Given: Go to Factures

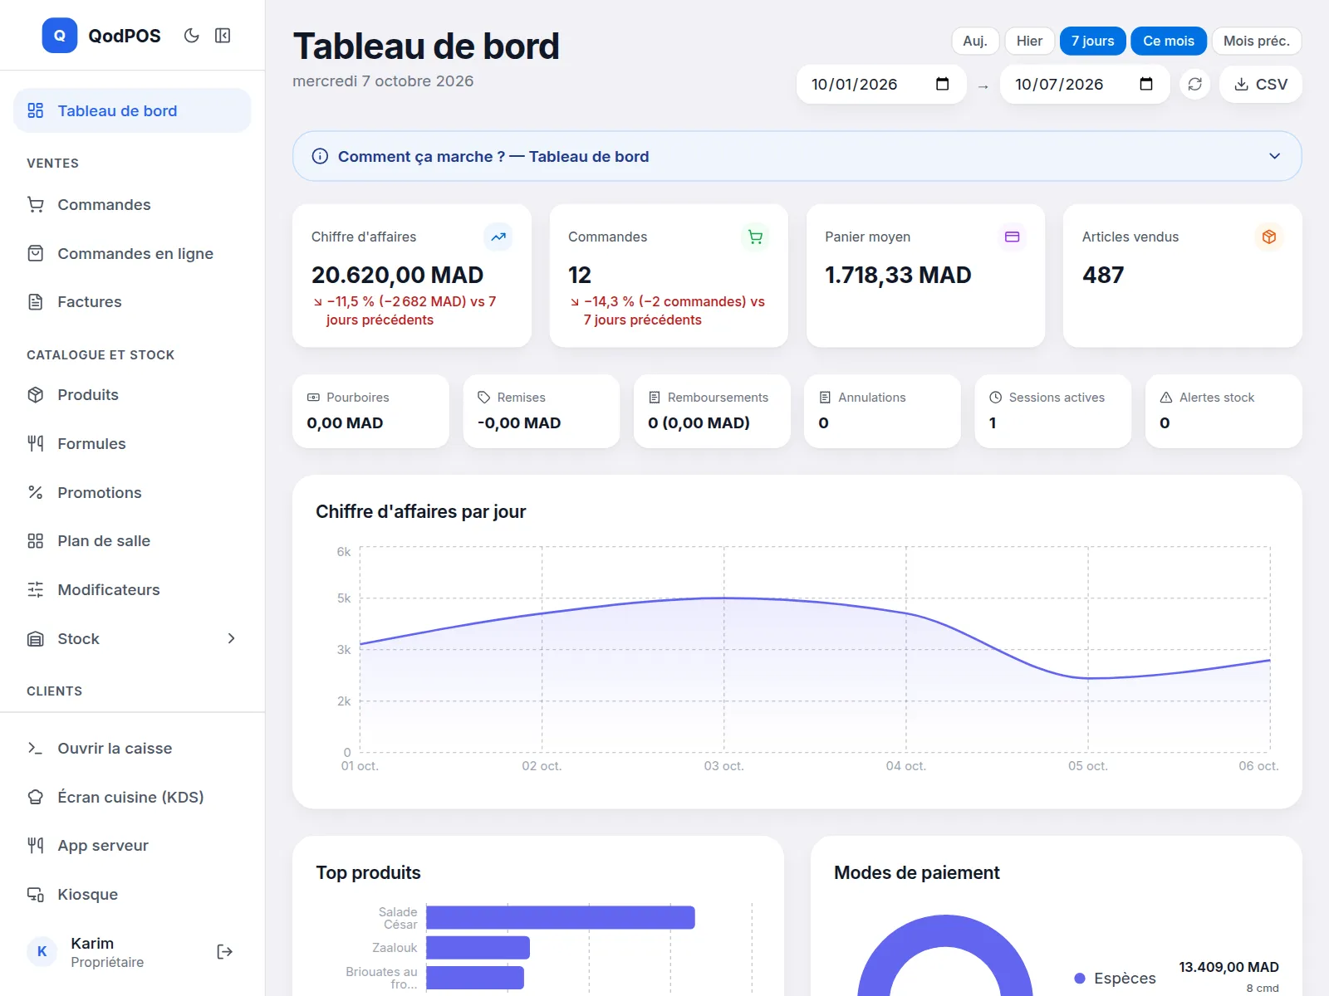Looking at the screenshot, I should 132,301.
